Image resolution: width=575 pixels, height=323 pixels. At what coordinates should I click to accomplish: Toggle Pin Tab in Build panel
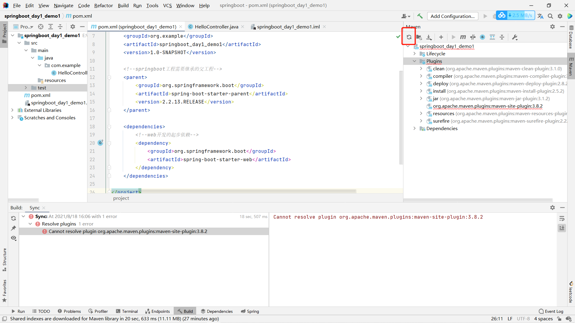[13, 228]
